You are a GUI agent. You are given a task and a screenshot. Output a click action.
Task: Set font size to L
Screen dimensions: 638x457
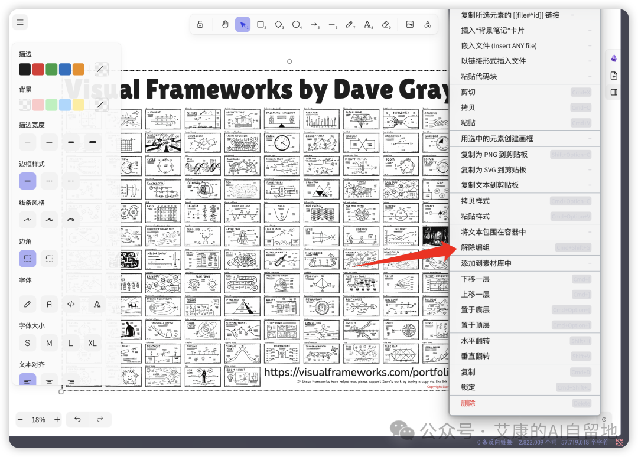click(71, 343)
